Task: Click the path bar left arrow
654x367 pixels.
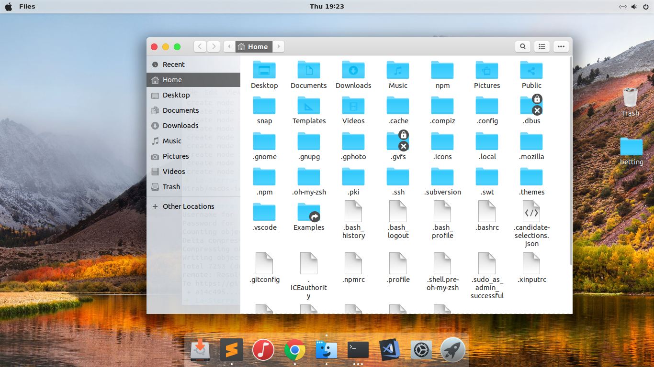Action: point(229,46)
